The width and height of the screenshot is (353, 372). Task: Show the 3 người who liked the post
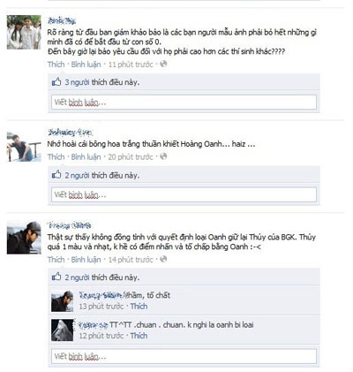click(x=77, y=82)
